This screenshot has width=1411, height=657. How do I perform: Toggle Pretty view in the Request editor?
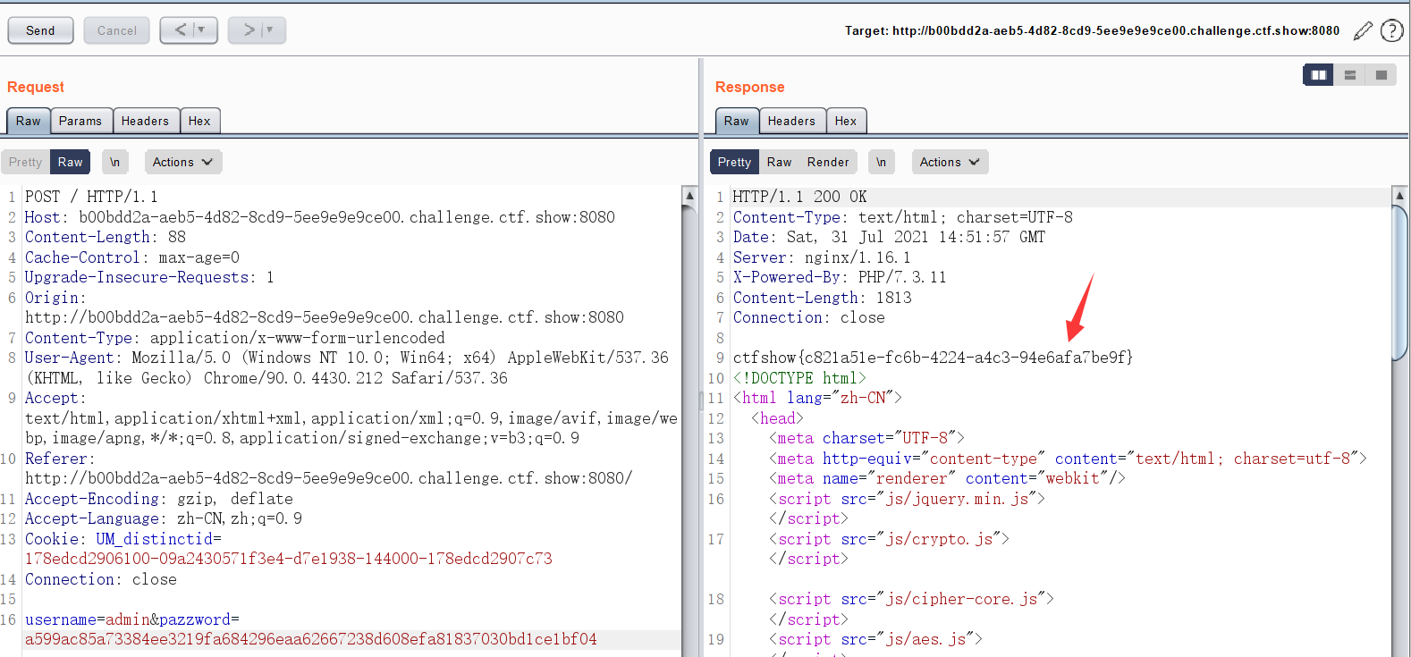coord(26,162)
